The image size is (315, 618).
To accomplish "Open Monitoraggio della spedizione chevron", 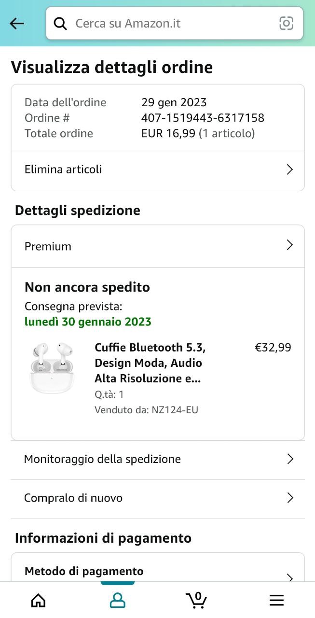I will click(290, 459).
